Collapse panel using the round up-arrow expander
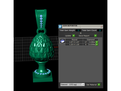This screenshot has height=91, width=121. click(81, 33)
